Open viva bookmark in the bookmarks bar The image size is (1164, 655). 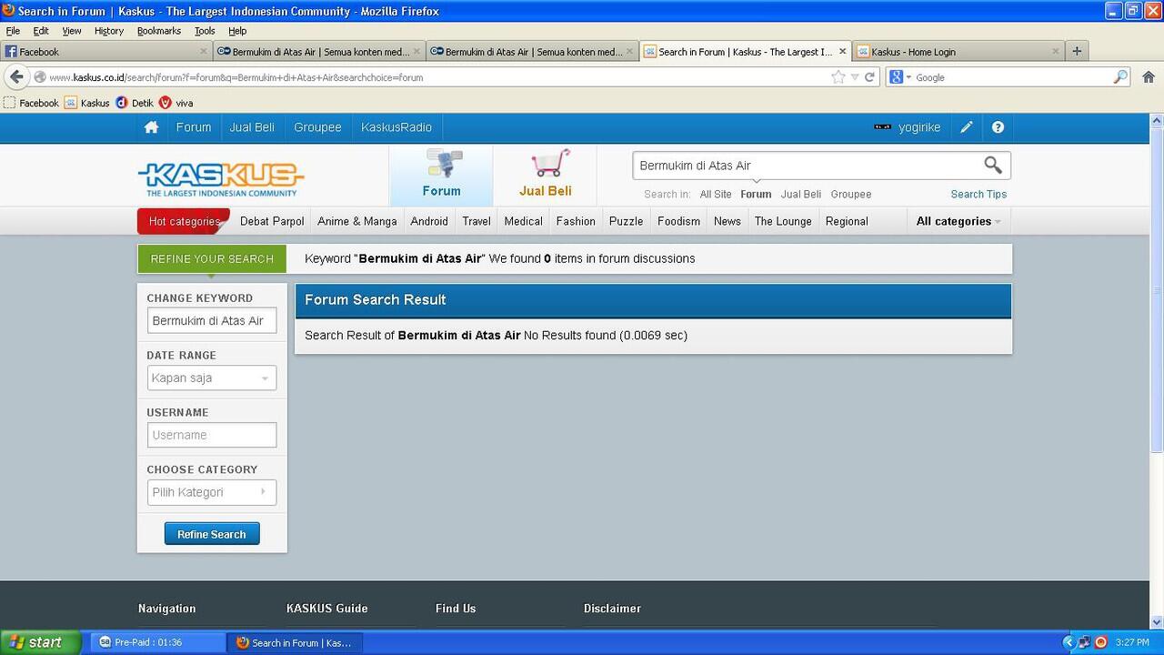(x=176, y=103)
